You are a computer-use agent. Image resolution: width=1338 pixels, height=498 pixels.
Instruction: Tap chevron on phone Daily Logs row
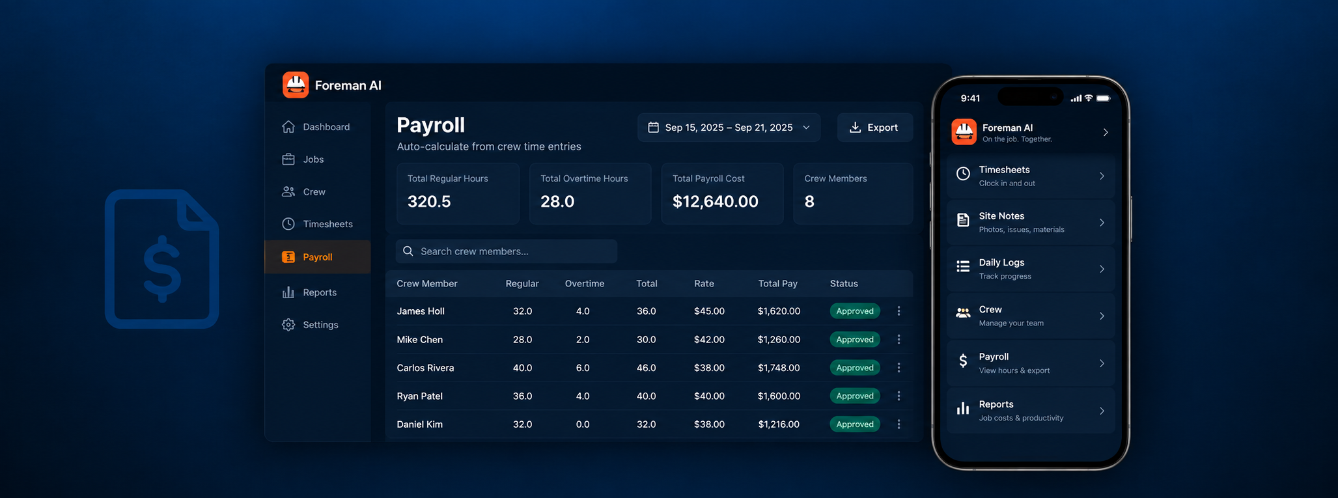click(1102, 269)
